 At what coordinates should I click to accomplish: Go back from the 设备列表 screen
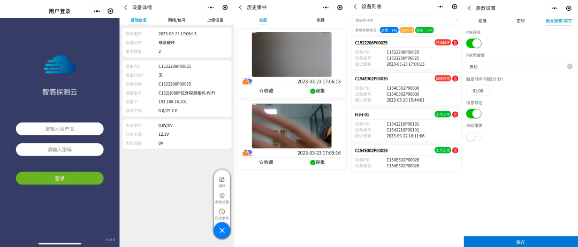[x=355, y=7]
